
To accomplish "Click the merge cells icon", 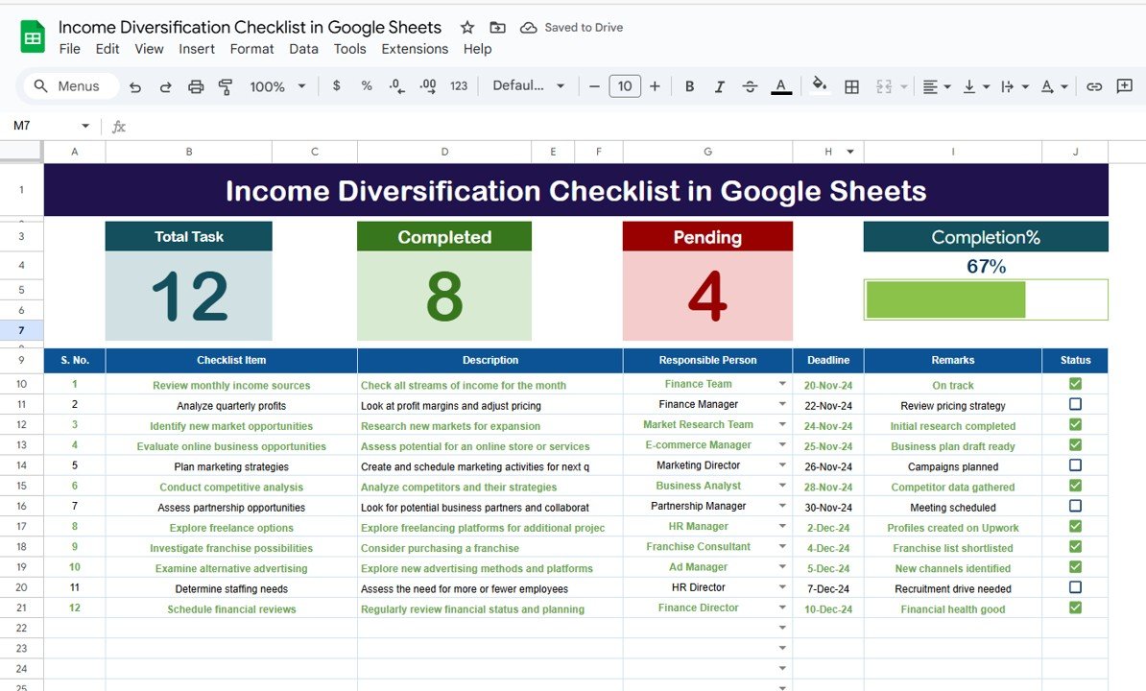I will click(x=884, y=87).
